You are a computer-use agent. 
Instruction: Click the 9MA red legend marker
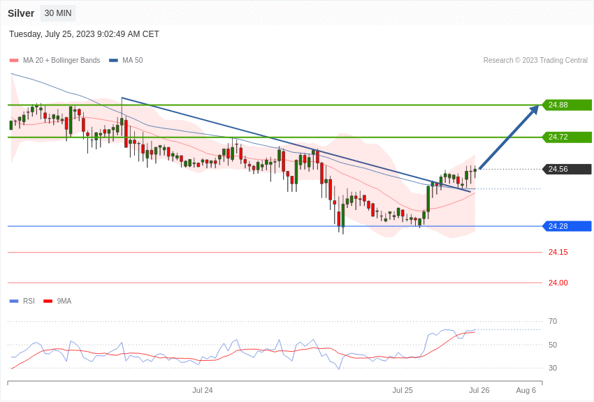[48, 301]
